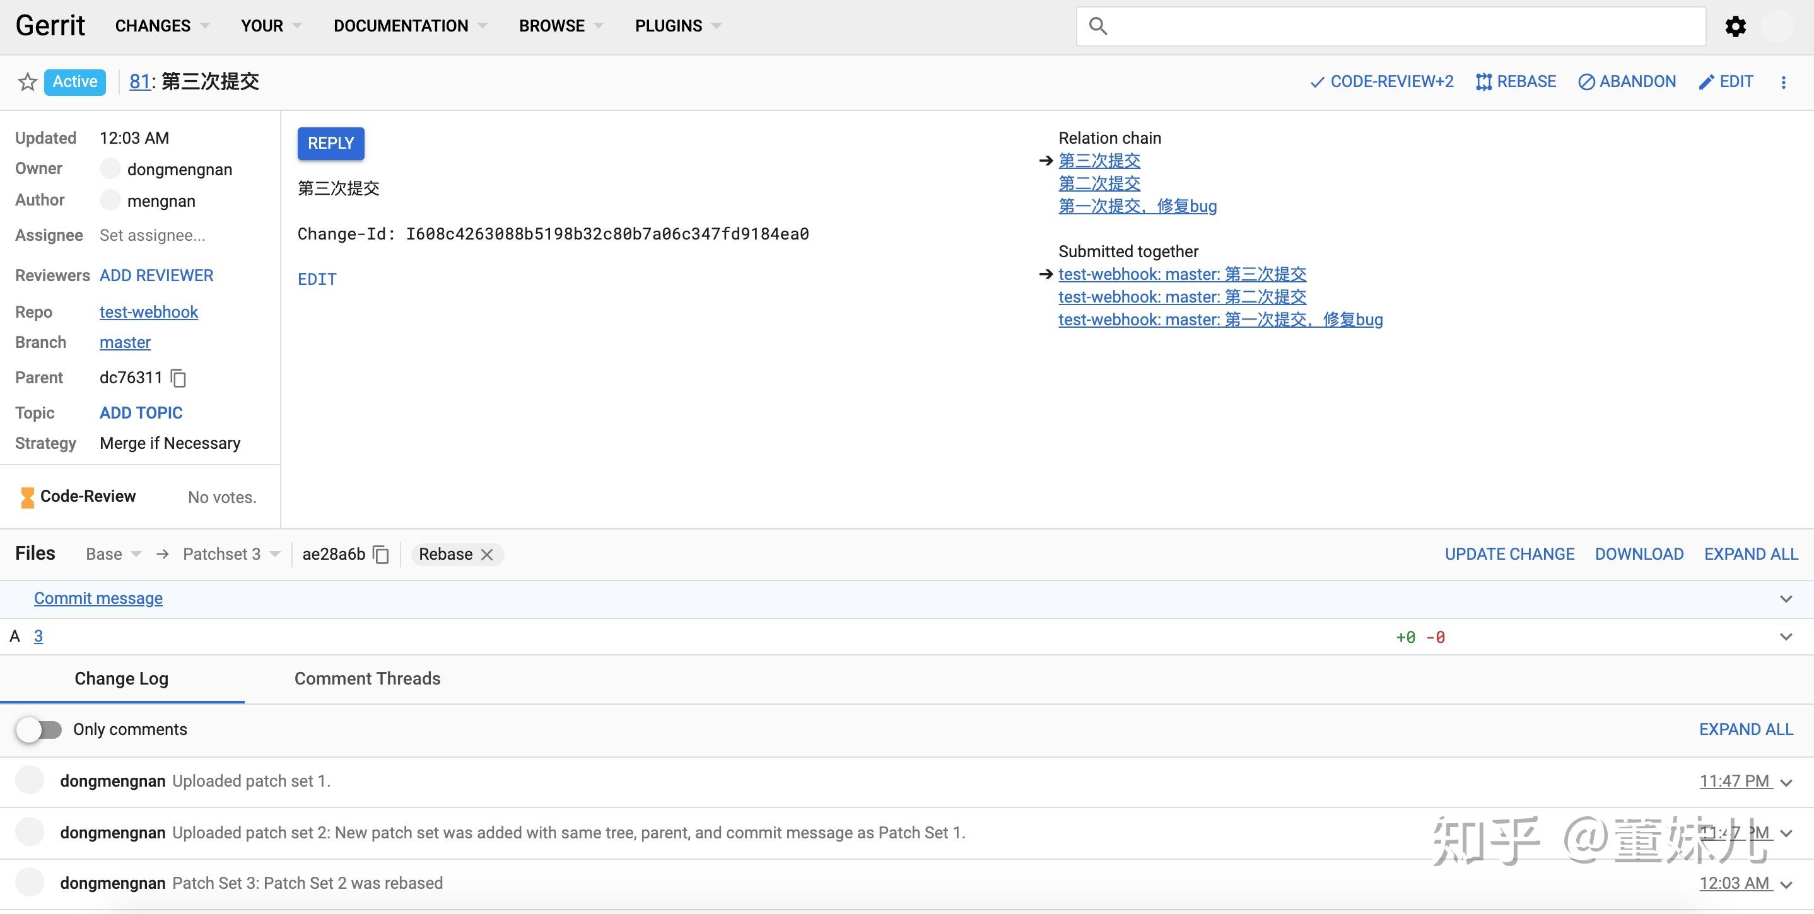Screen dimensions: 1814x914
Task: Open the test-webhook repo link
Action: (x=149, y=311)
